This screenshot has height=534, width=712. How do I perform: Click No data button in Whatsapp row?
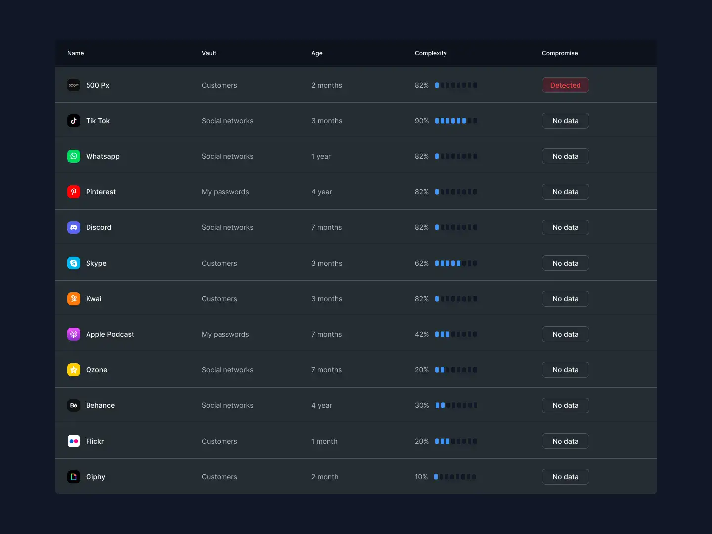[565, 156]
